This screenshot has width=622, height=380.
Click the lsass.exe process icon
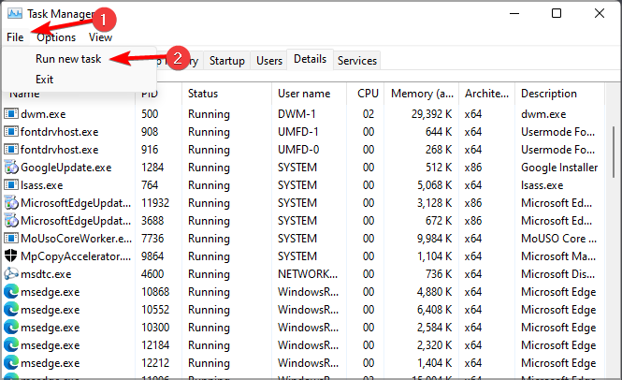tap(11, 185)
